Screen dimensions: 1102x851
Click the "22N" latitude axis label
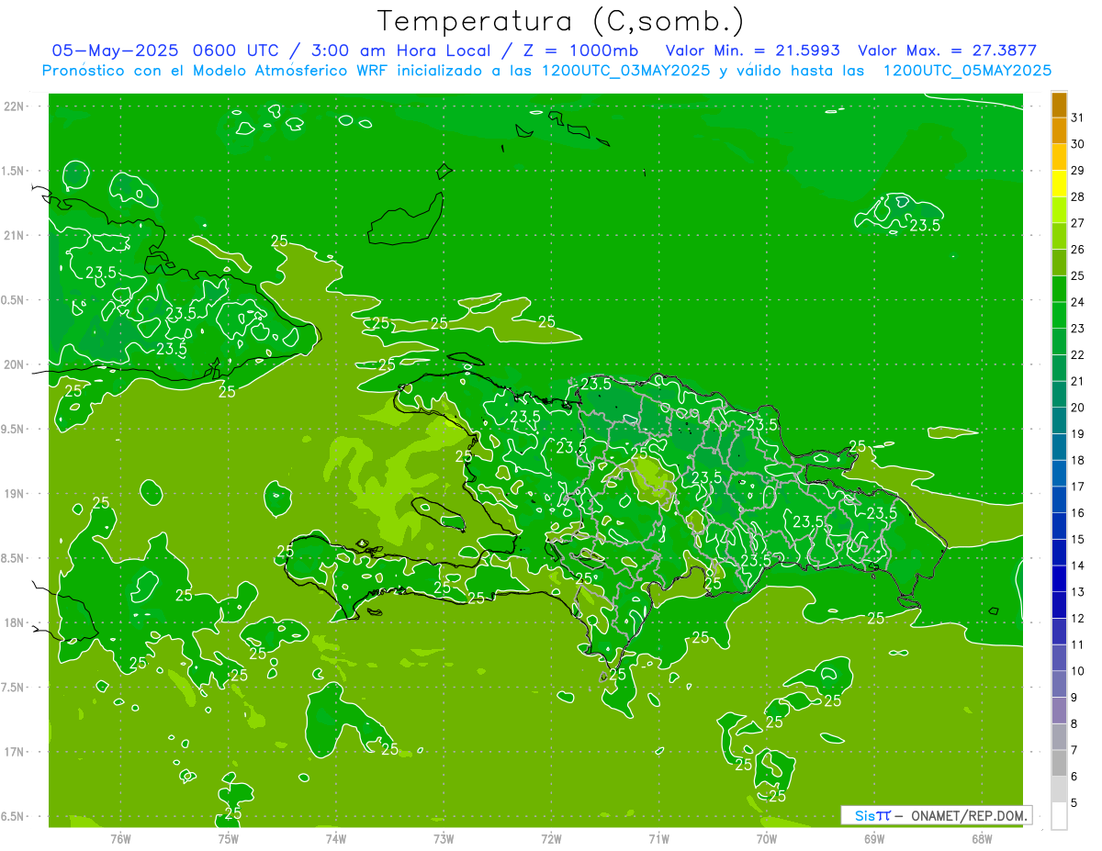point(13,106)
